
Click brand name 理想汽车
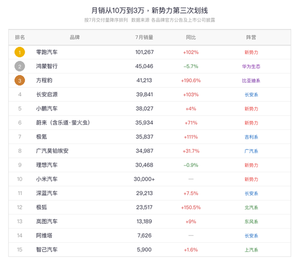pyautogui.click(x=47, y=165)
